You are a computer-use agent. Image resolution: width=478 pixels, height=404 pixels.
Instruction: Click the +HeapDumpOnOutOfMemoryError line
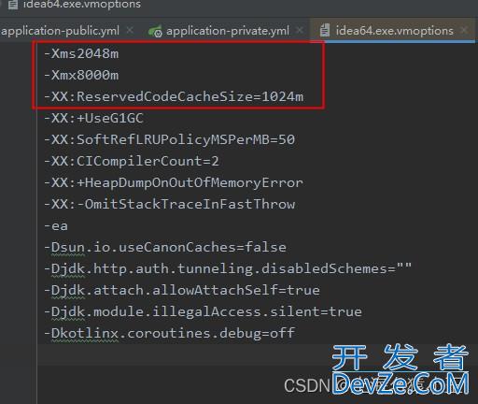pyautogui.click(x=174, y=182)
